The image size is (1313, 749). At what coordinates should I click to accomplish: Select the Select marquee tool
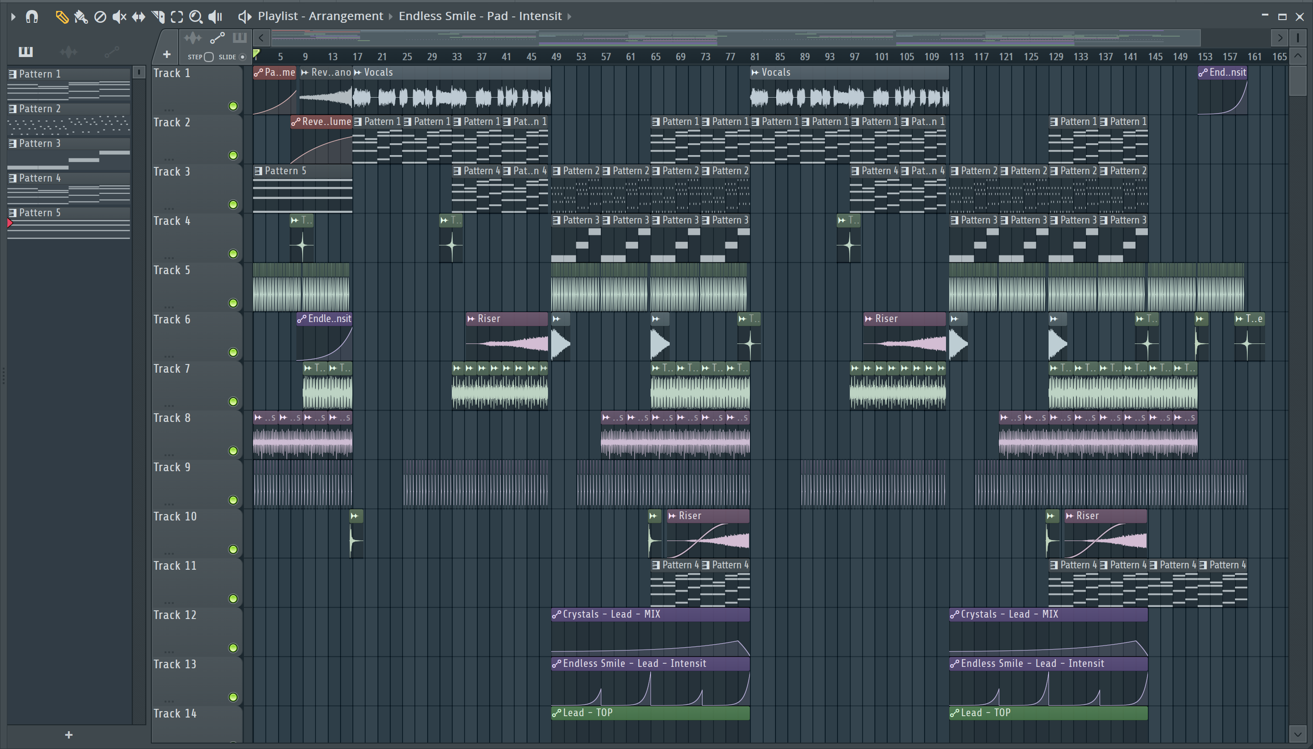click(x=177, y=17)
